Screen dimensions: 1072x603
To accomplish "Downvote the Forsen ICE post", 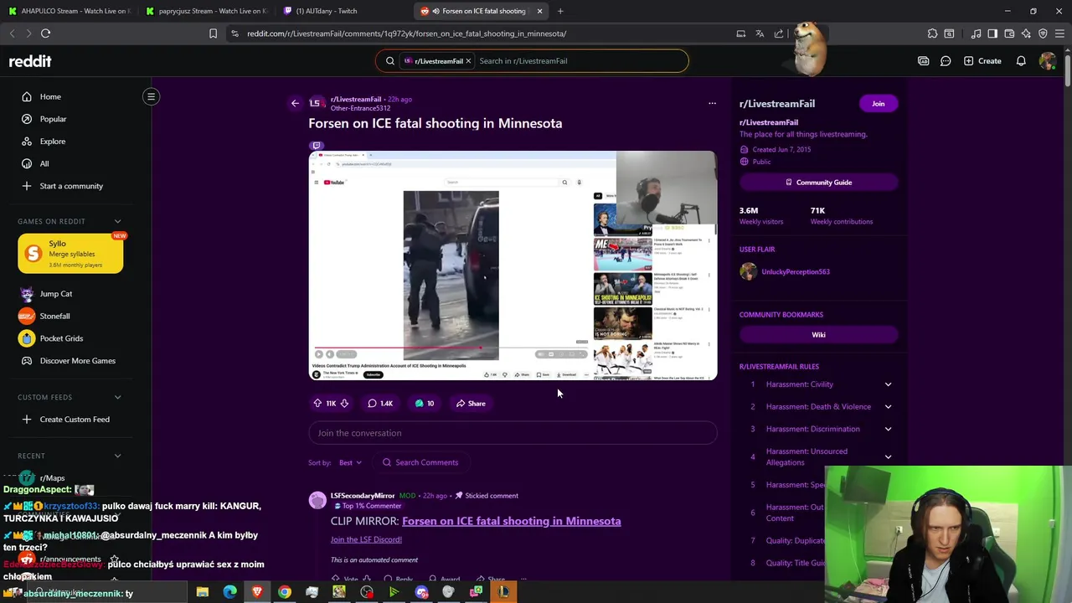I will click(x=344, y=403).
